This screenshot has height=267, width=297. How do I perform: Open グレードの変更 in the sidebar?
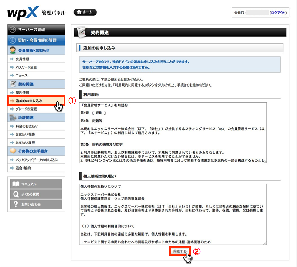click(36, 109)
